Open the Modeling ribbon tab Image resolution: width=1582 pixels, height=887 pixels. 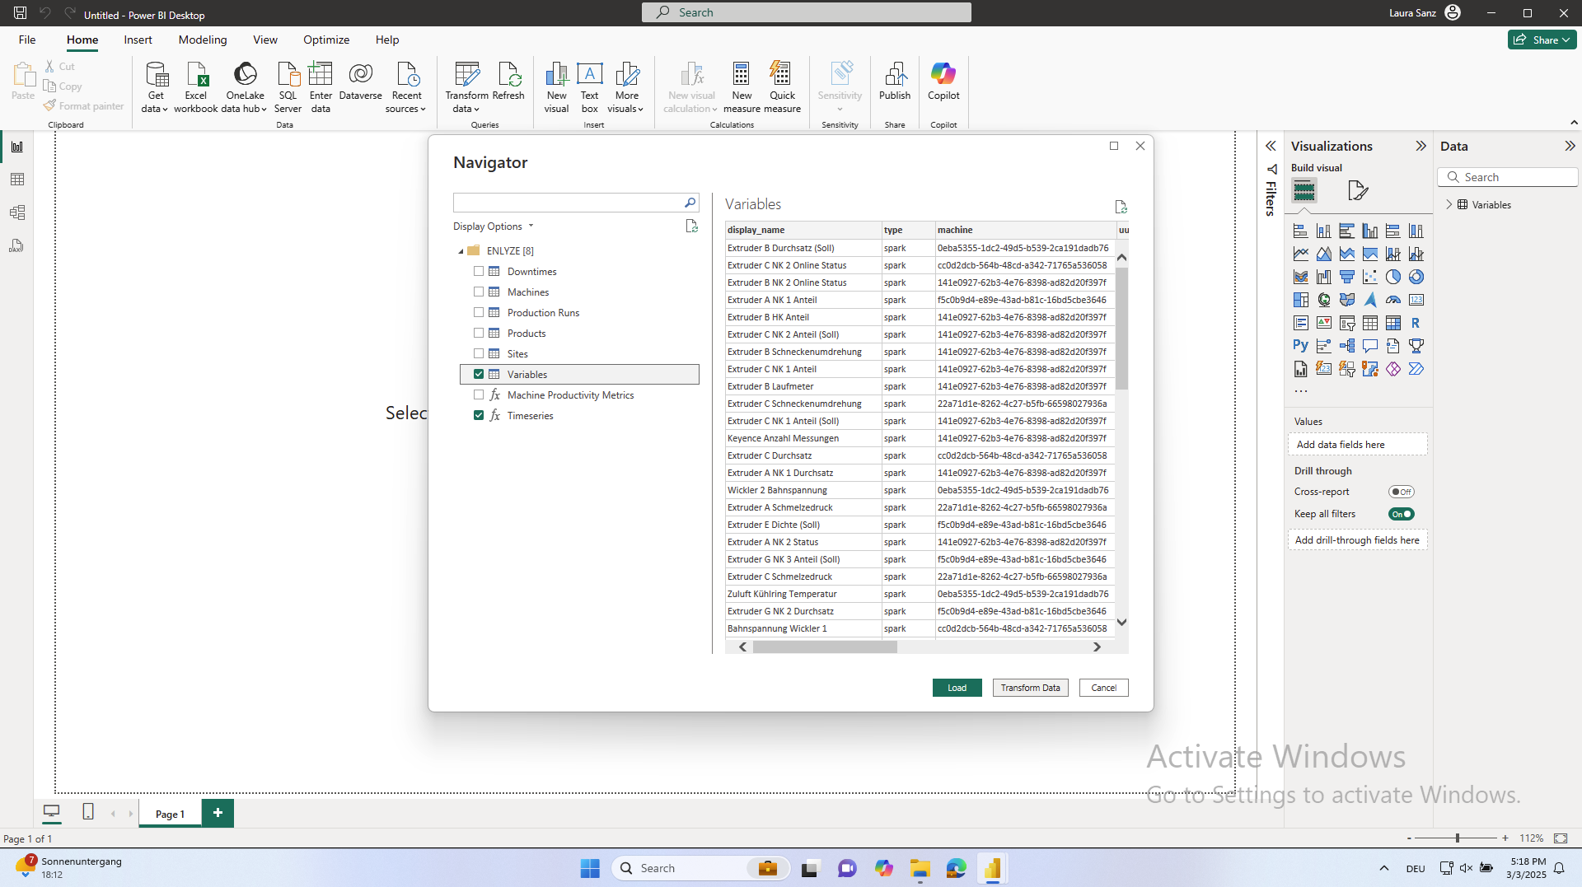(x=202, y=40)
